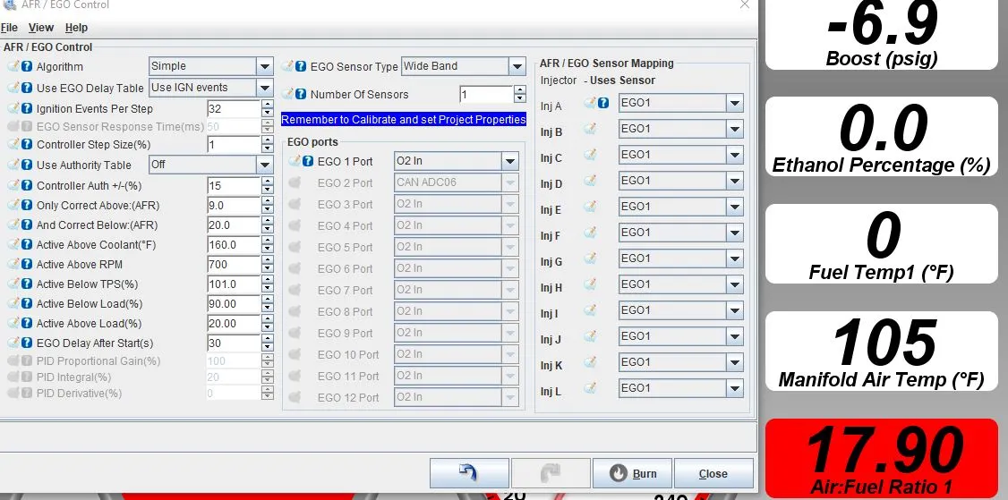Open help for Active Below Load(%)

pyautogui.click(x=26, y=303)
